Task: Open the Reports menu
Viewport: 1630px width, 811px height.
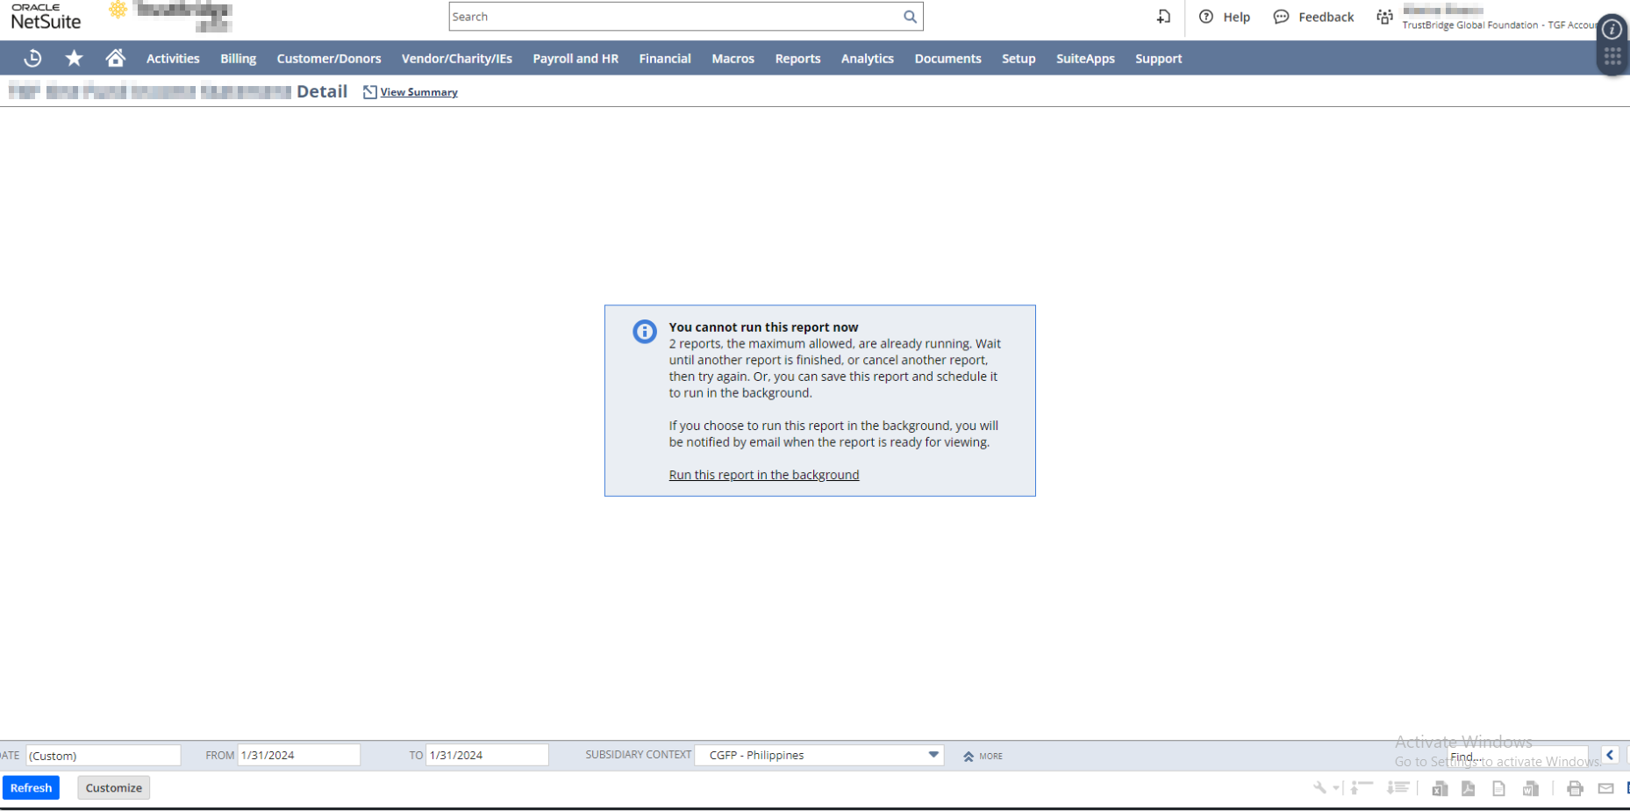Action: click(797, 59)
